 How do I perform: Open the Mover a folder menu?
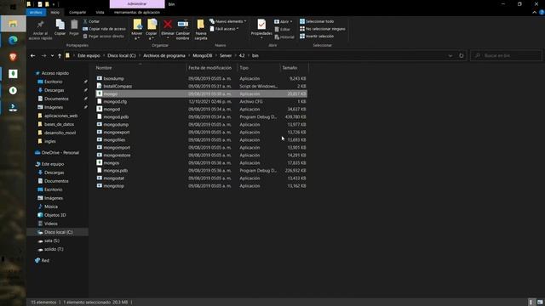click(137, 29)
